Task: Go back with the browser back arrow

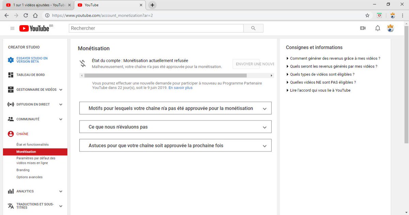Action: tap(6, 15)
